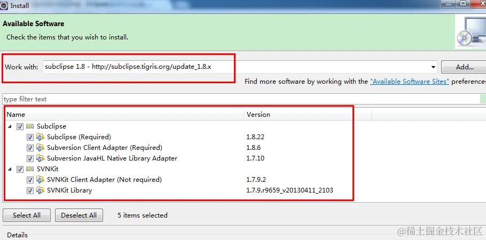Screen dimensions: 486x240
Task: Click version 1.7.10 cell
Action: coord(255,158)
